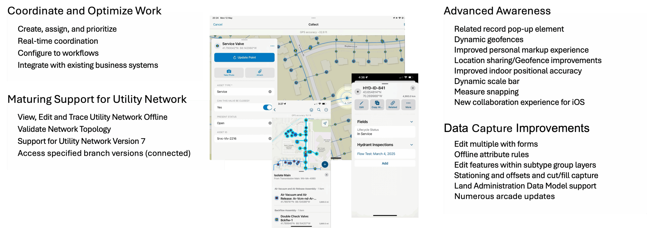Tap the Search magnifying glass icon
The image size is (647, 228).
pyautogui.click(x=319, y=110)
